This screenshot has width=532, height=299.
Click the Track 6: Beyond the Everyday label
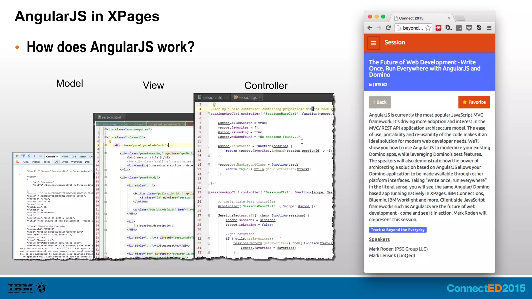[x=398, y=230]
